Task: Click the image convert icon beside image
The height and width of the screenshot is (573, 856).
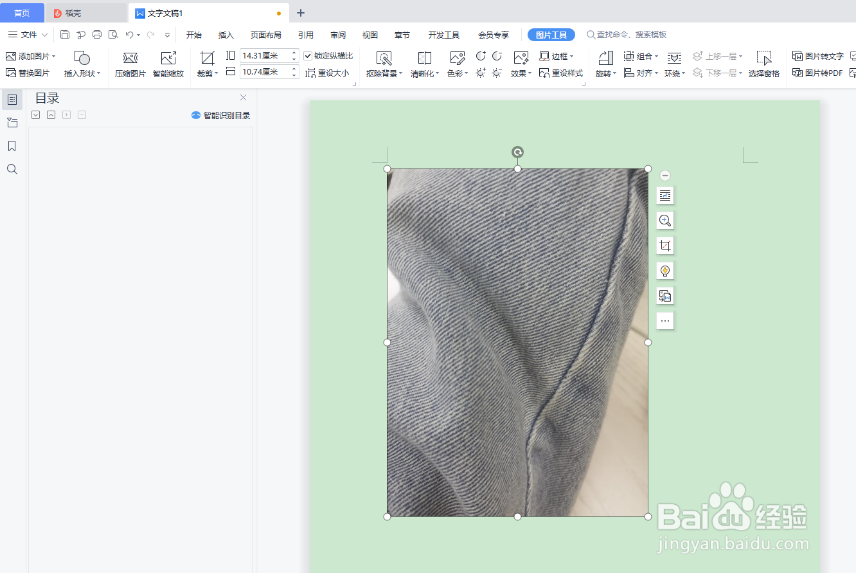Action: [665, 296]
